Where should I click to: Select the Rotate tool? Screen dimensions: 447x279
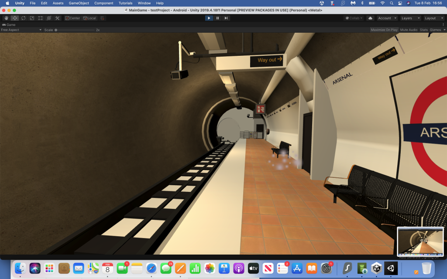tap(24, 18)
